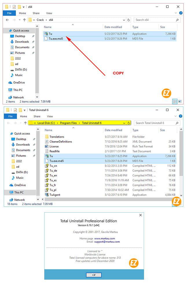Open folder 2222 in x64 window sidebar
The image size is (188, 284).
click(18, 58)
